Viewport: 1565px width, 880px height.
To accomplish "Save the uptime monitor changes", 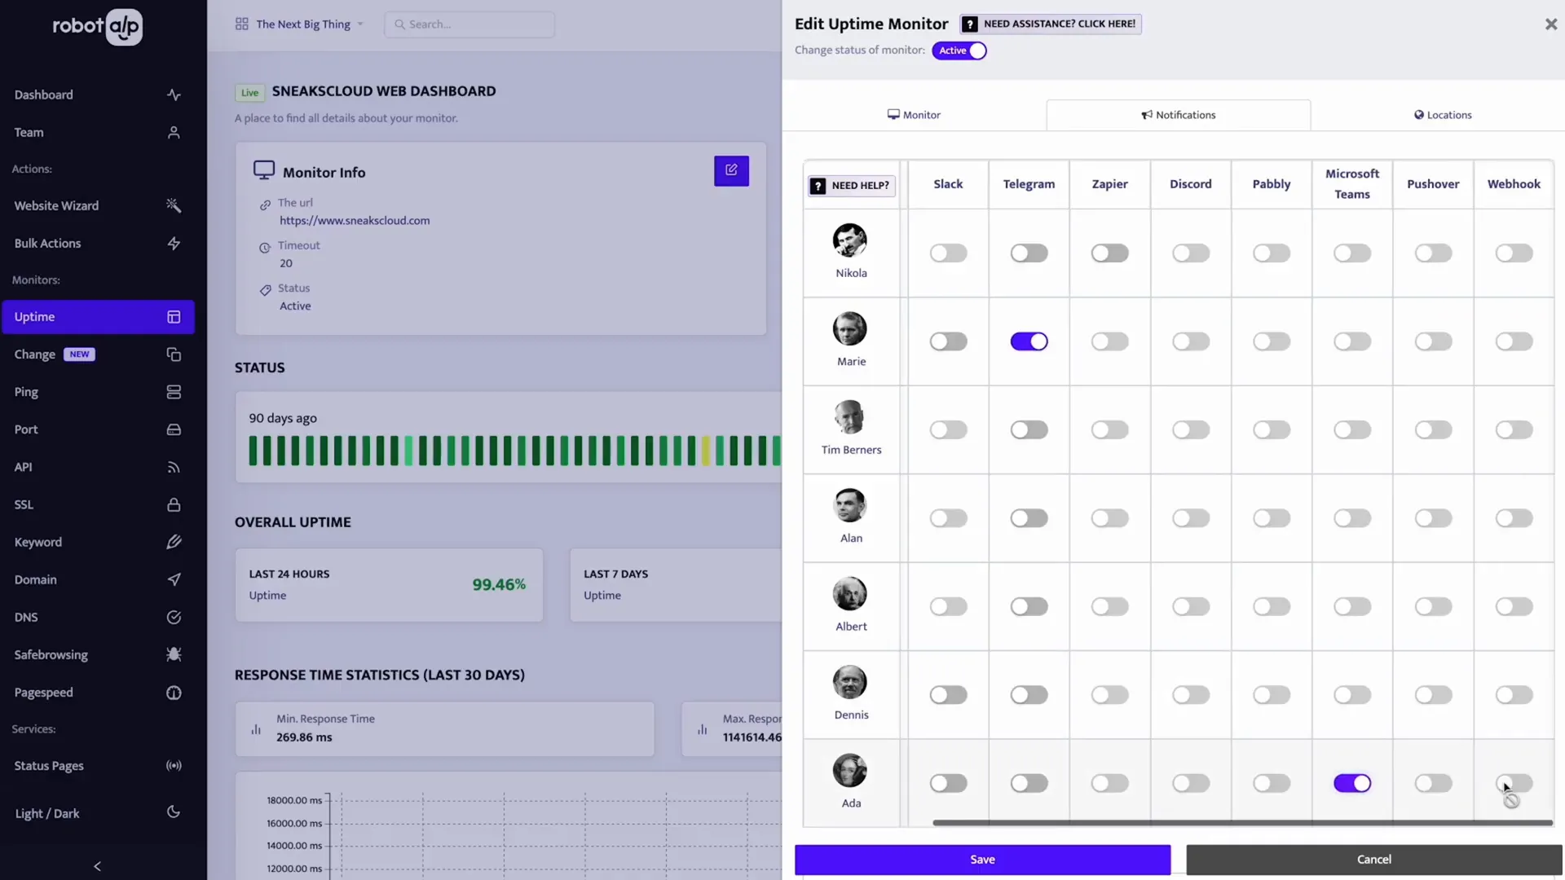I will pos(982,860).
